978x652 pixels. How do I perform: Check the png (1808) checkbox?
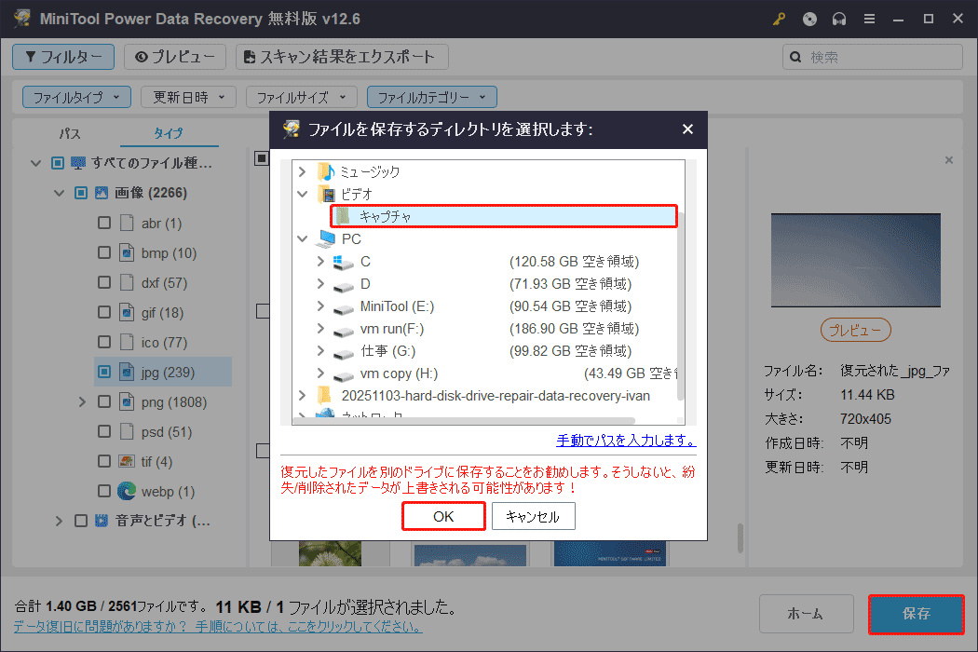[x=106, y=401]
